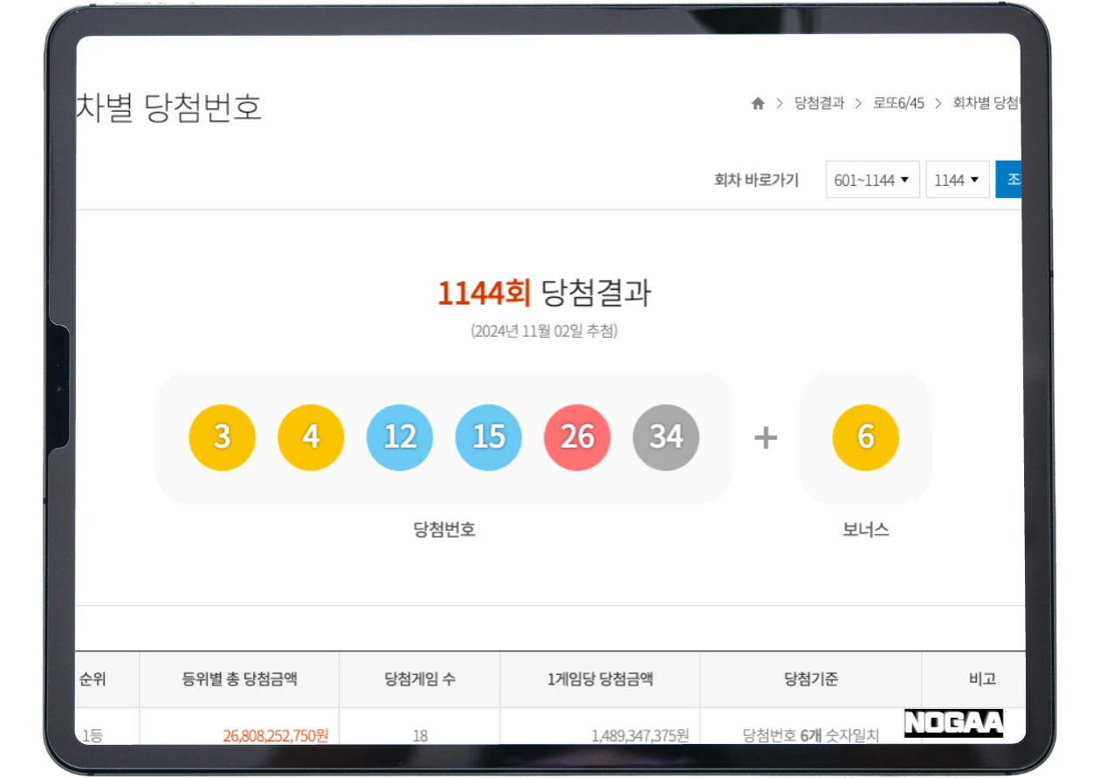Viewport: 1100px width, 778px height.
Task: Select the yellow ball showing number 3
Action: coord(222,437)
